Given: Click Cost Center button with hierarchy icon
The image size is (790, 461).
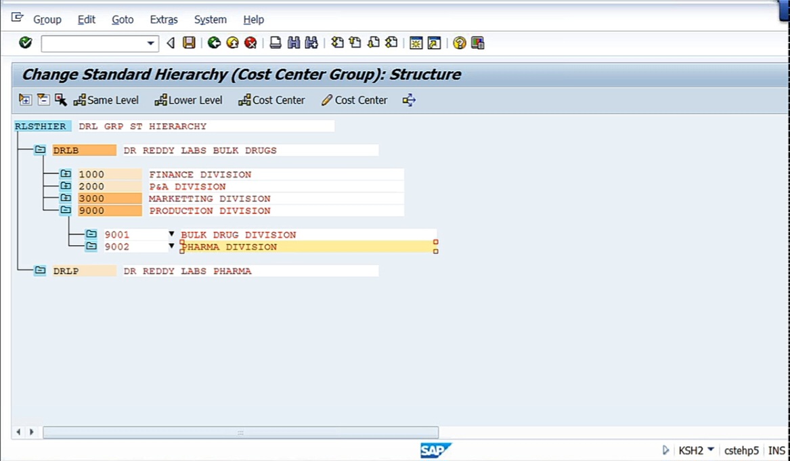Looking at the screenshot, I should coord(271,100).
